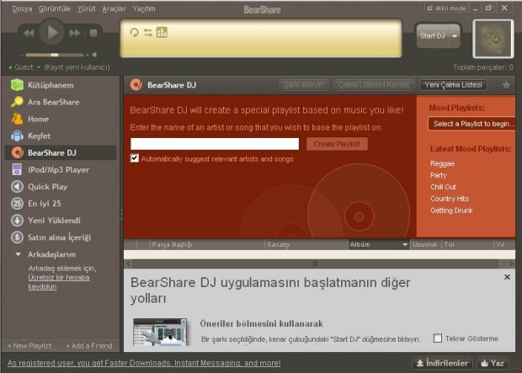Click the Yeni Çalma Listesi button

pos(454,85)
